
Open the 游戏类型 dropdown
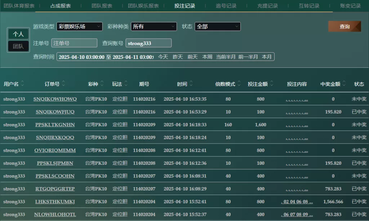tap(80, 26)
